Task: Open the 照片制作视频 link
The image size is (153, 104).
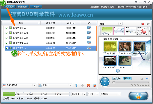Action: (x=107, y=7)
